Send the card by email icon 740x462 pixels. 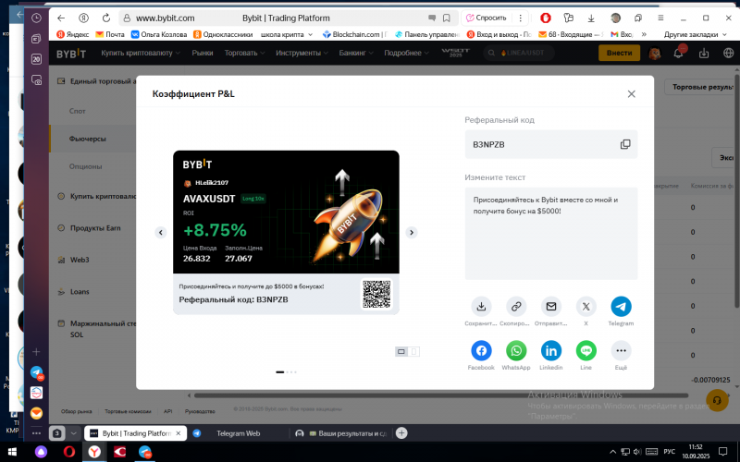(550, 307)
